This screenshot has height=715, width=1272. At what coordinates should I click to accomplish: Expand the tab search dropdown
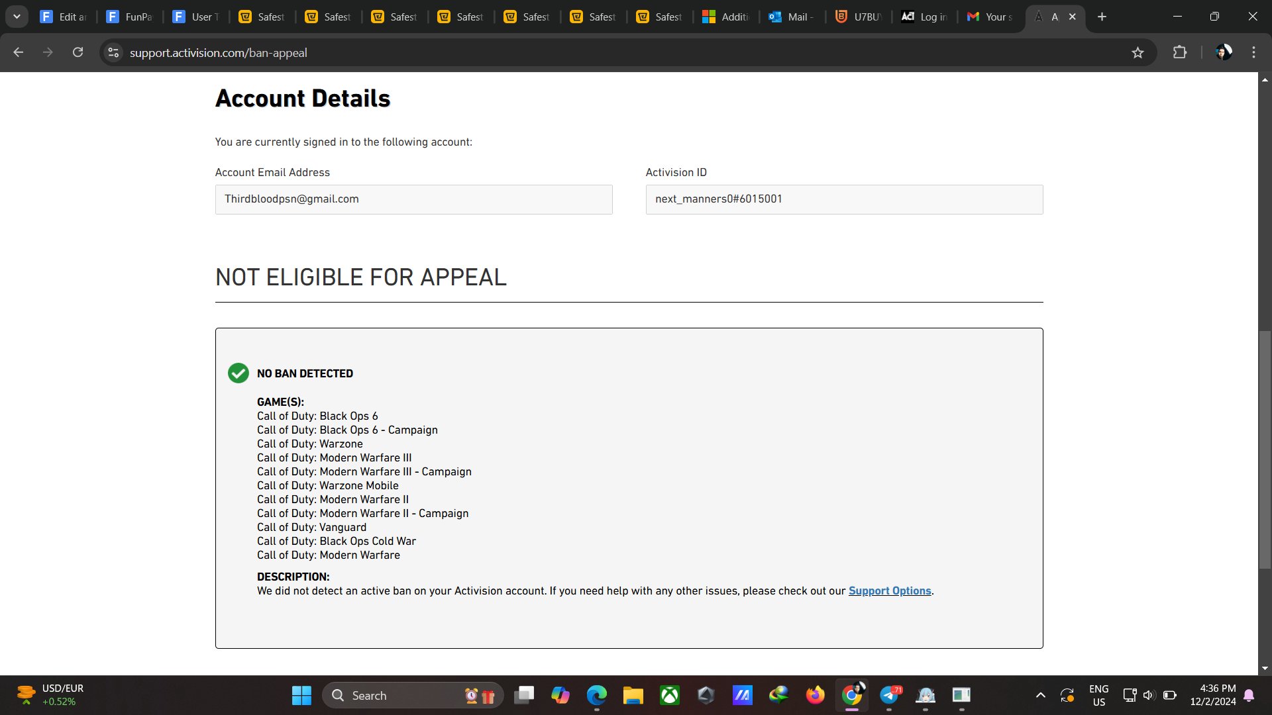[17, 17]
